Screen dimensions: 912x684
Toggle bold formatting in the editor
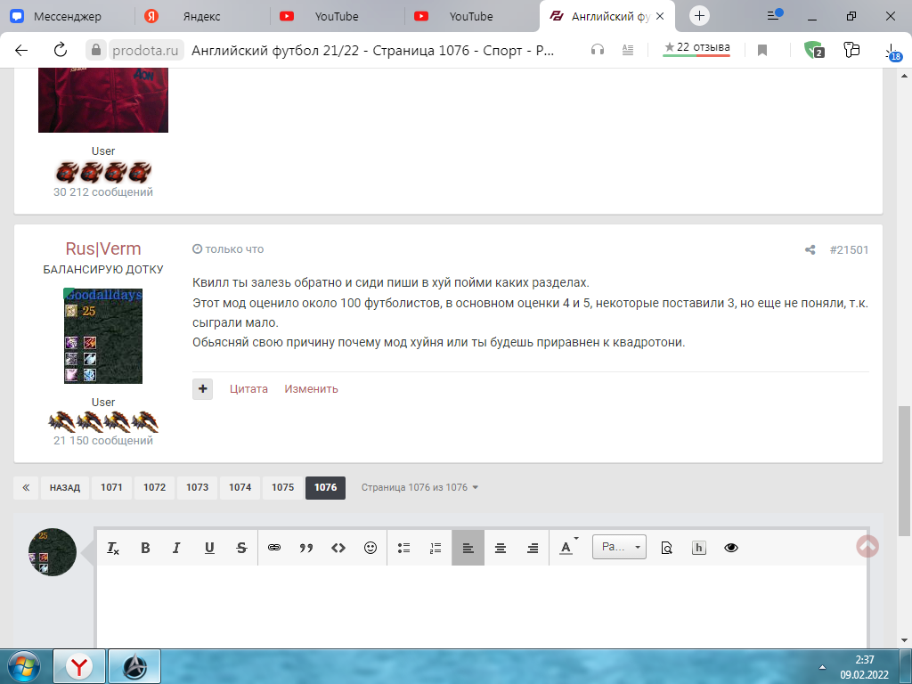145,549
